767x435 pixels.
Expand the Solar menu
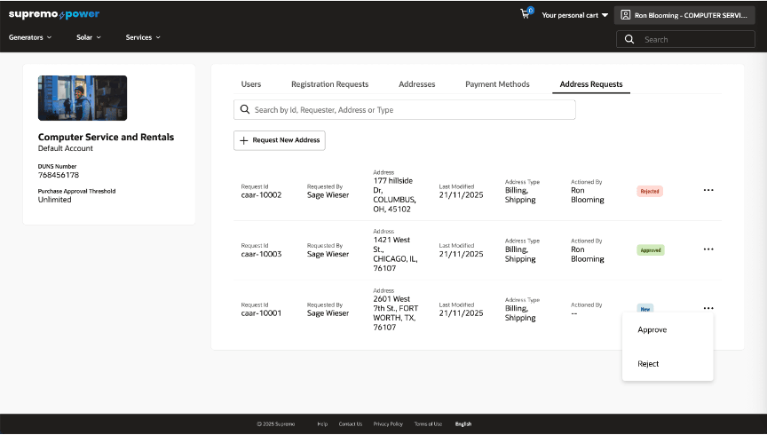pyautogui.click(x=89, y=37)
